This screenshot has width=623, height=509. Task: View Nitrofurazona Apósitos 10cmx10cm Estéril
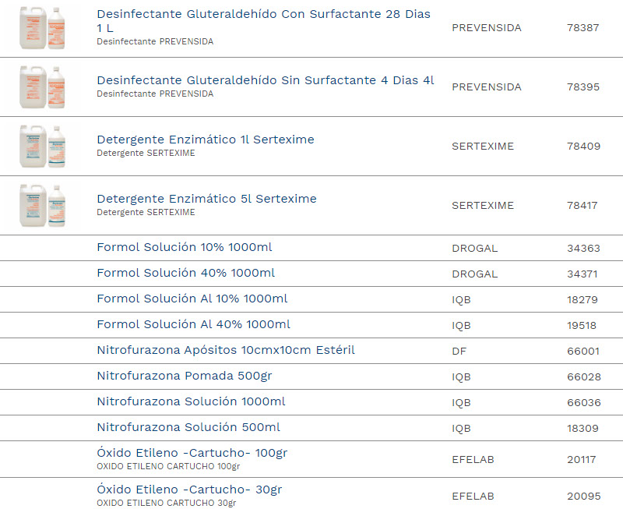pos(225,350)
